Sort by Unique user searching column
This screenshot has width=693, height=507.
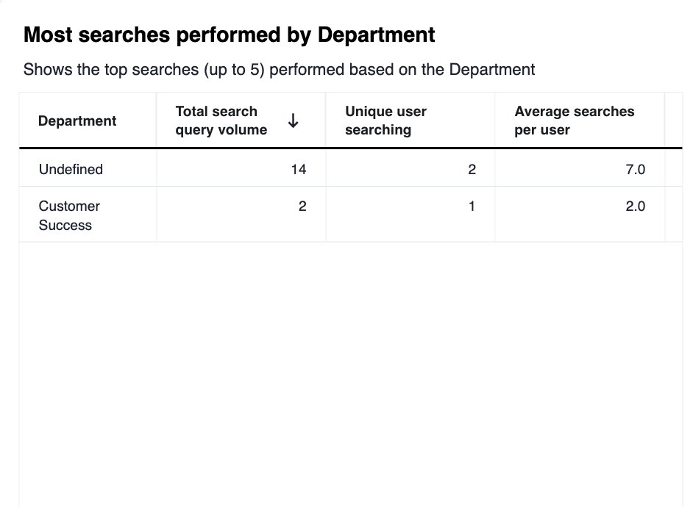tap(385, 121)
